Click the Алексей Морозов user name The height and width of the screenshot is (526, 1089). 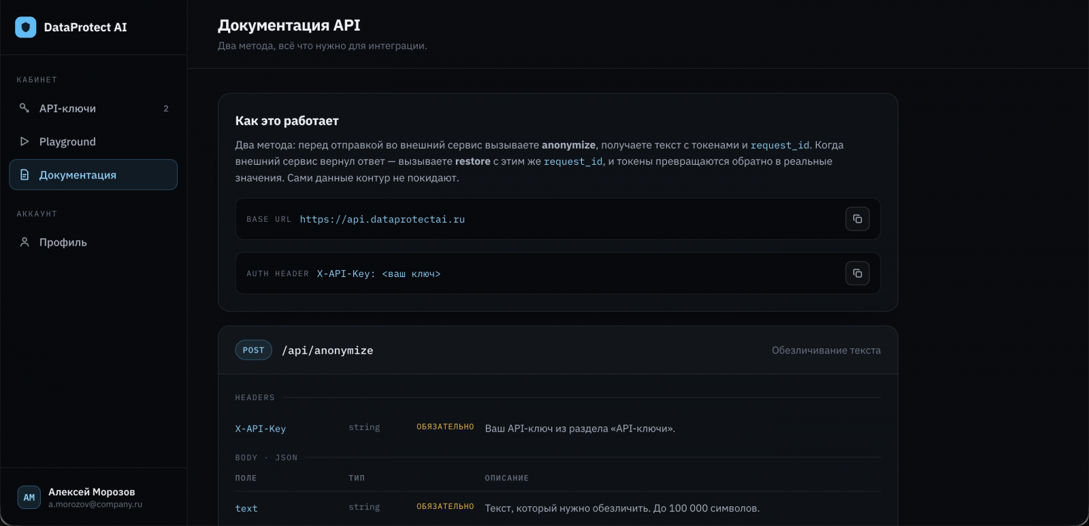(x=92, y=492)
